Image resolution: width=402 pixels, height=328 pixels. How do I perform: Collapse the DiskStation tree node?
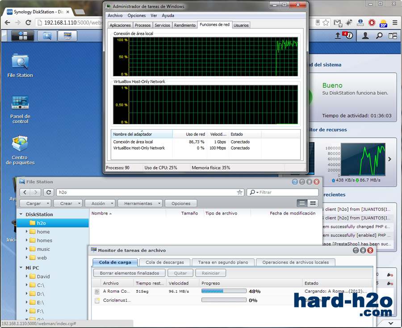click(21, 214)
